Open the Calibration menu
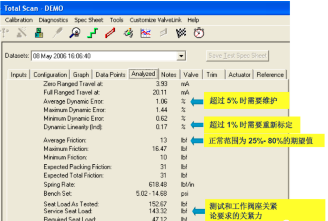328x221 pixels. 19,20
